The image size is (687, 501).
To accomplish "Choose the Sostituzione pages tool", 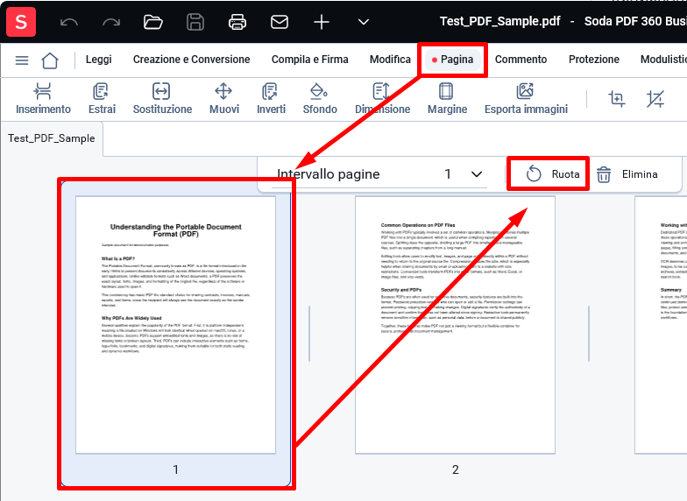I will 162,99.
